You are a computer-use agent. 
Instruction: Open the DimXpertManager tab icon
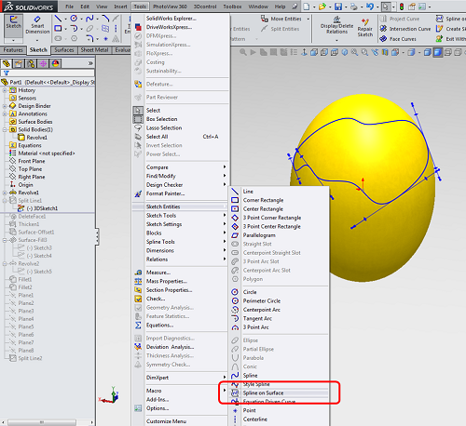click(43, 64)
